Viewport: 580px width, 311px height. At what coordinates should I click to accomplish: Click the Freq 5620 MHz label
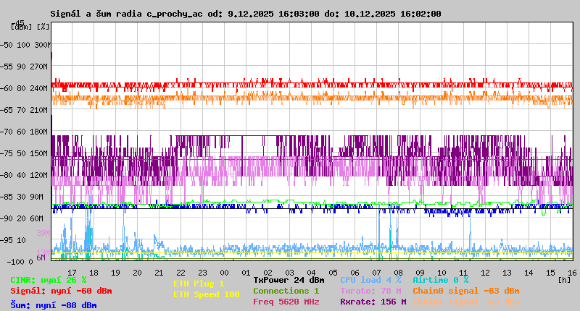pos(286,302)
